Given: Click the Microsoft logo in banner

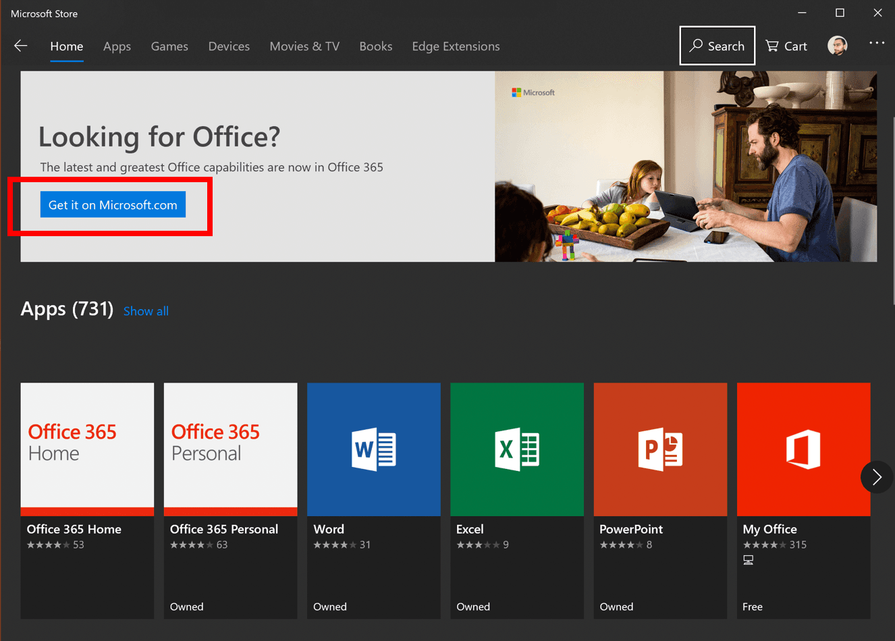Looking at the screenshot, I should click(x=533, y=92).
